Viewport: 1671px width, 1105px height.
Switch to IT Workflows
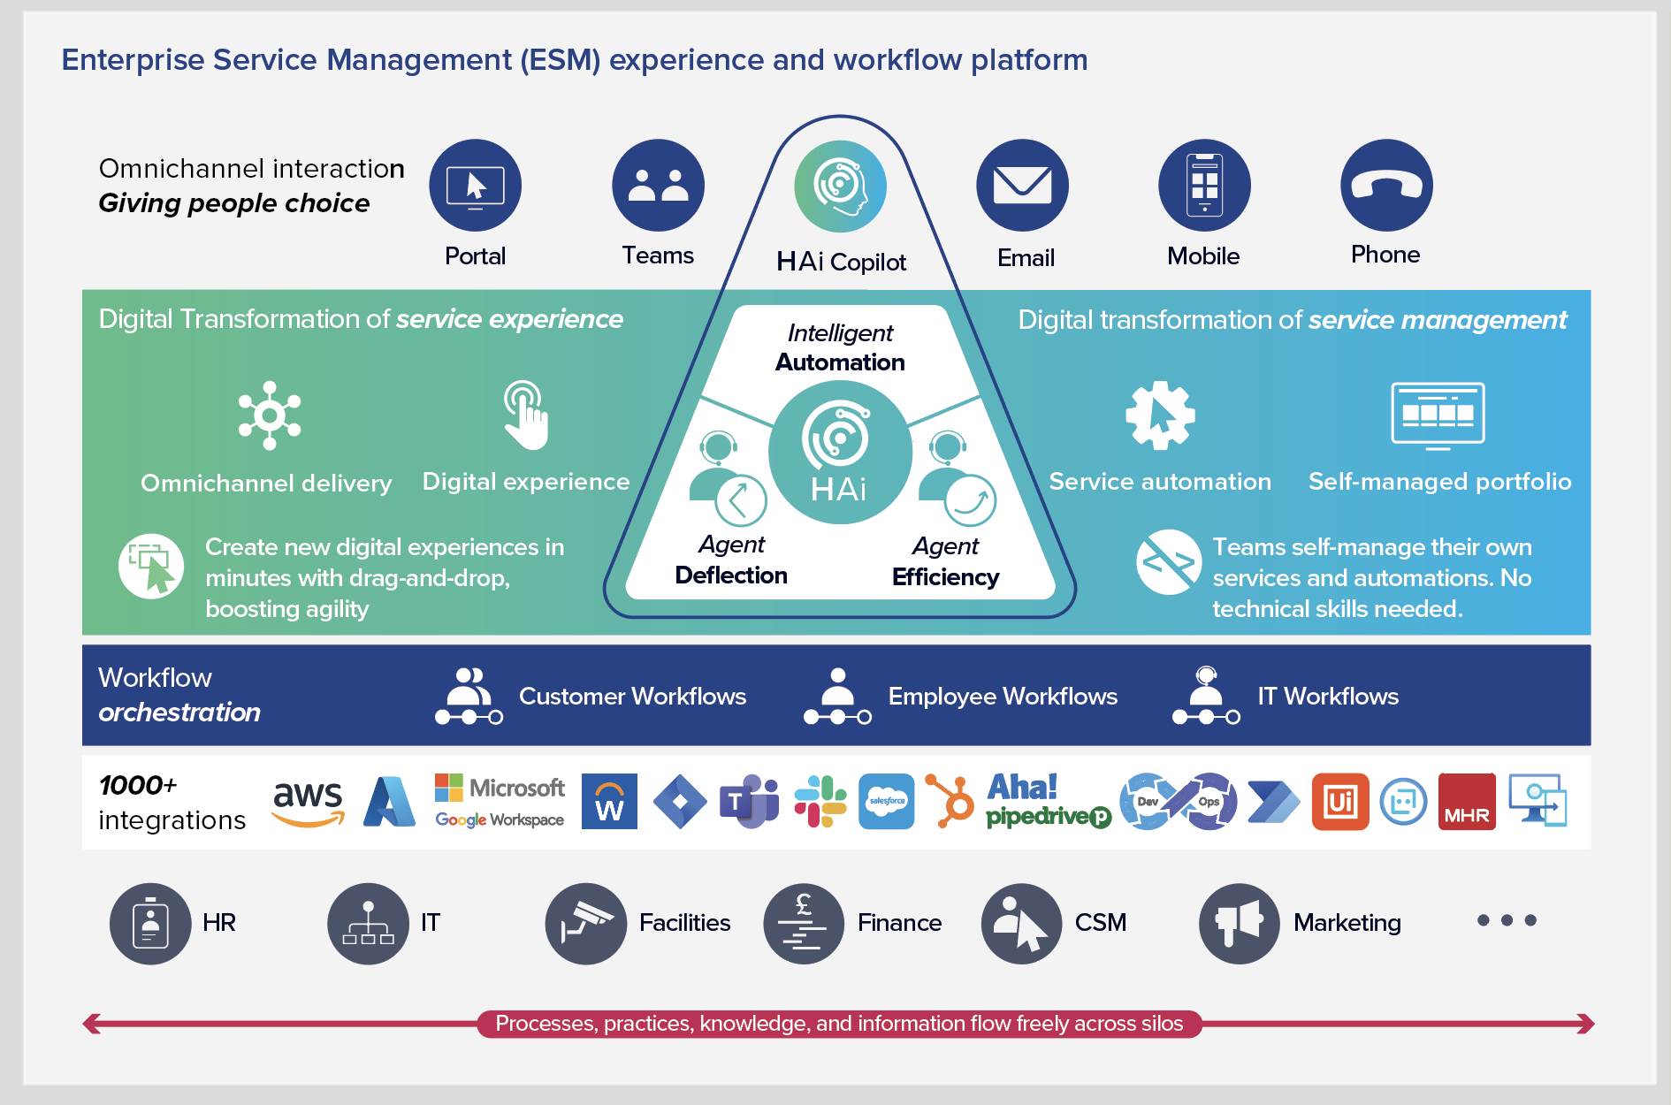[1327, 697]
